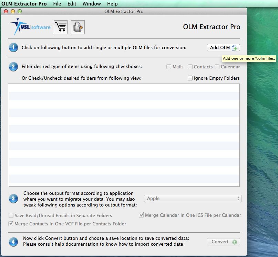The image size is (278, 257).
Task: Open the OLM Extractor Pro application menu
Action: click(24, 3)
